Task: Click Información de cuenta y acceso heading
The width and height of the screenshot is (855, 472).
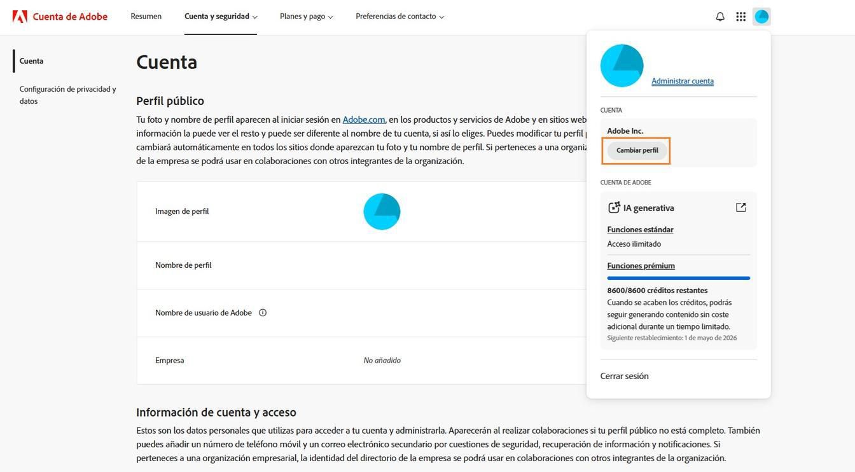Action: (216, 412)
